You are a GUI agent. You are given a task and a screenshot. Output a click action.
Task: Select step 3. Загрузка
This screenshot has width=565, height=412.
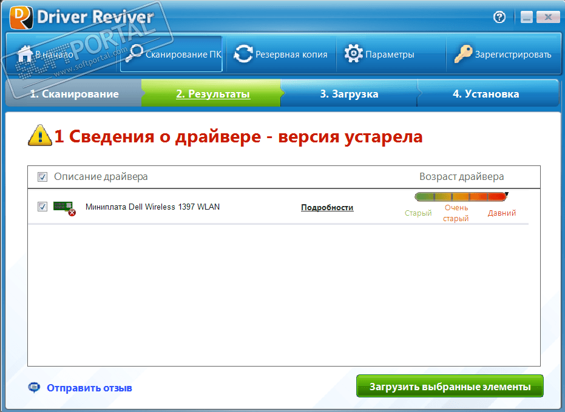pyautogui.click(x=349, y=93)
